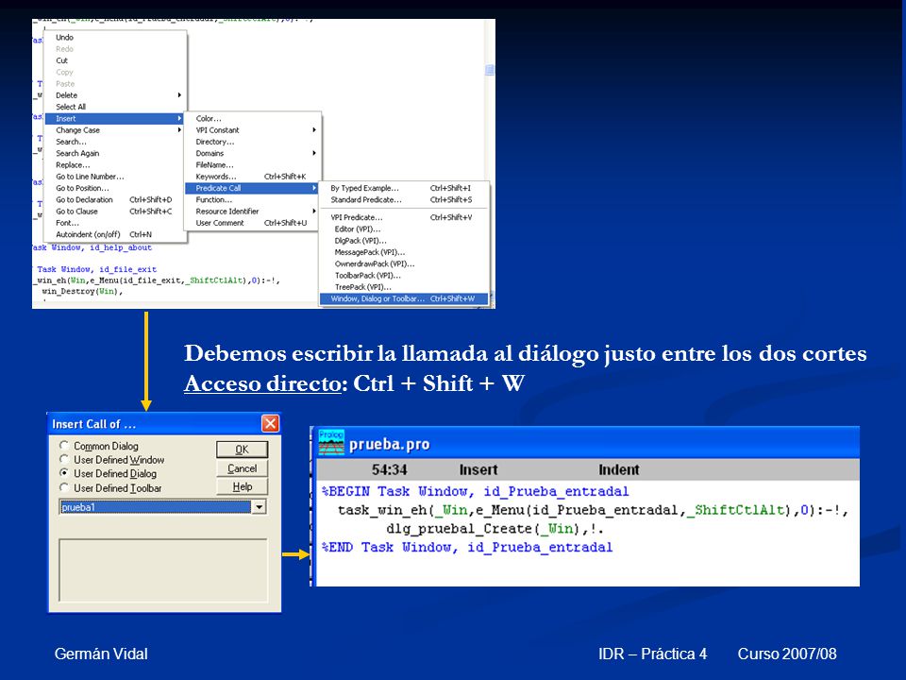Choose Go to Clause entry
Image resolution: width=906 pixels, height=680 pixels.
(x=115, y=211)
